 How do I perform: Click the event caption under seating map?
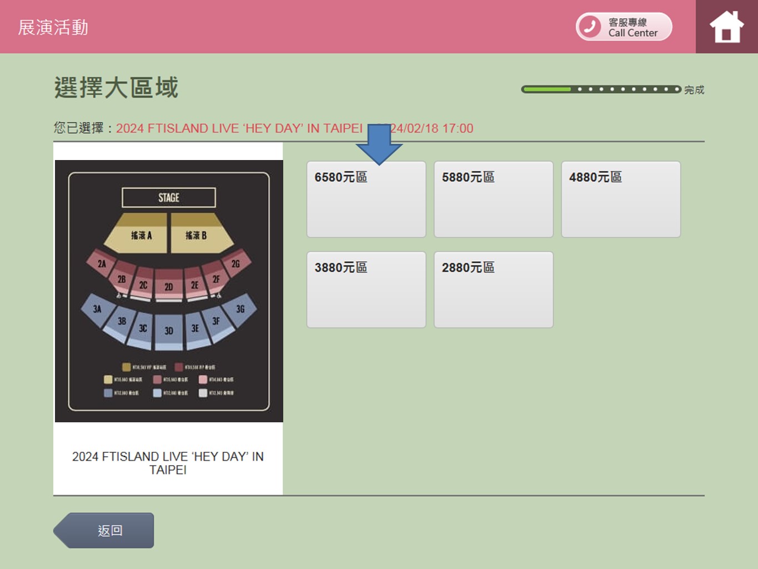pyautogui.click(x=168, y=463)
